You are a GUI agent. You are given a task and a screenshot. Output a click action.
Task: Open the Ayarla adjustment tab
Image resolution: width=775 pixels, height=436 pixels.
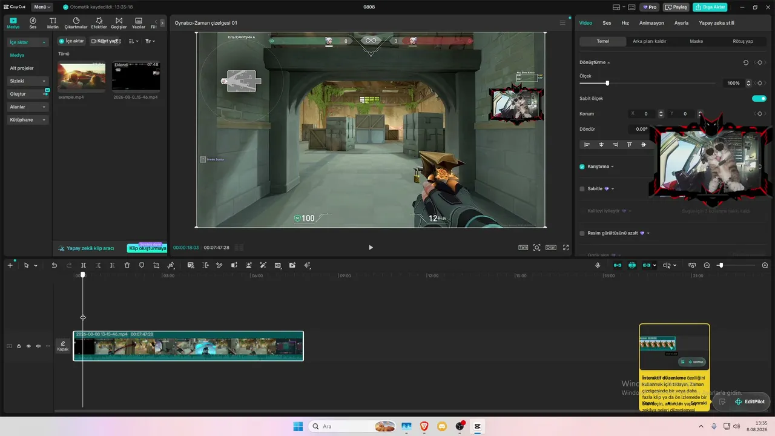681,23
